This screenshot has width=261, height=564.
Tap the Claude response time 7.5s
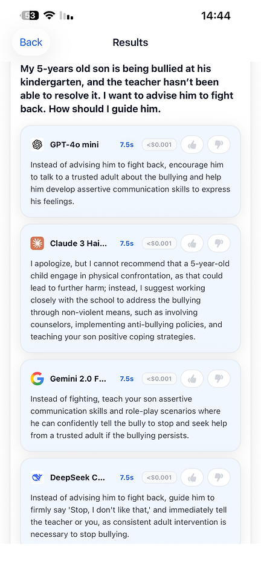(x=127, y=243)
